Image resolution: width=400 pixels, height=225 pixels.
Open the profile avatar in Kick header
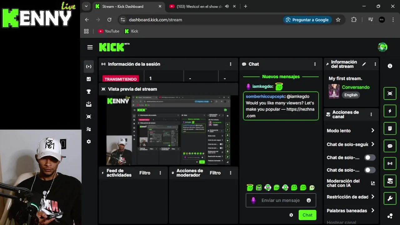pyautogui.click(x=382, y=47)
